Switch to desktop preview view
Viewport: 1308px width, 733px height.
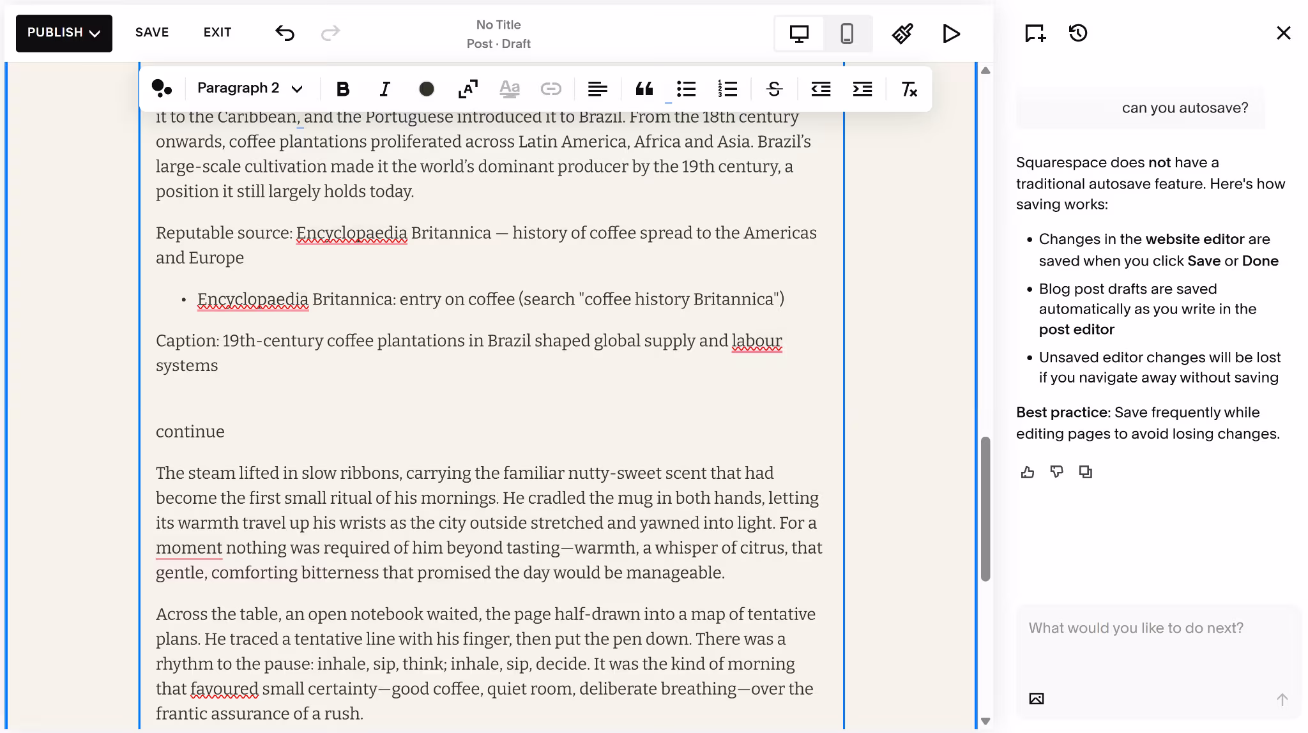(x=799, y=33)
